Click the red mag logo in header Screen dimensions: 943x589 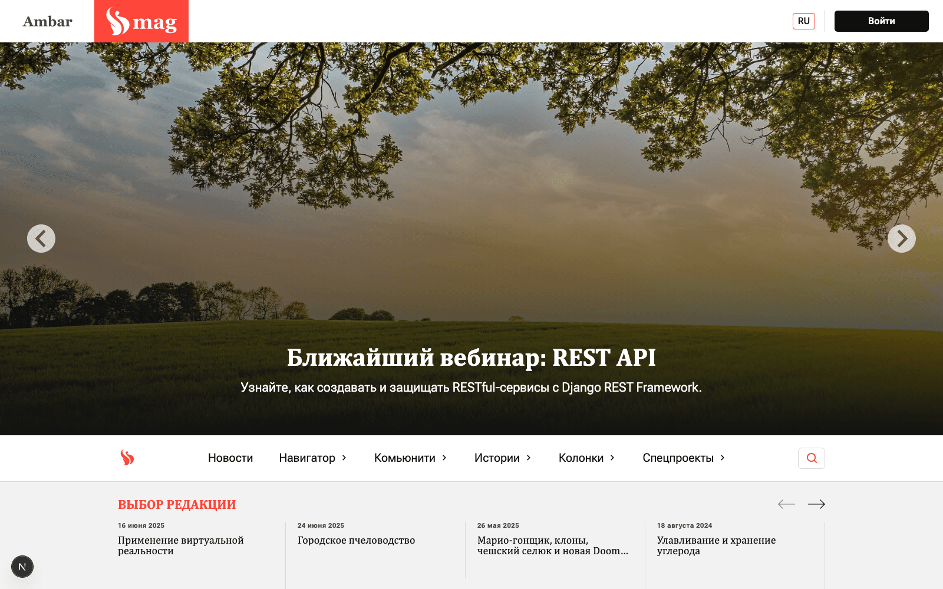(141, 21)
